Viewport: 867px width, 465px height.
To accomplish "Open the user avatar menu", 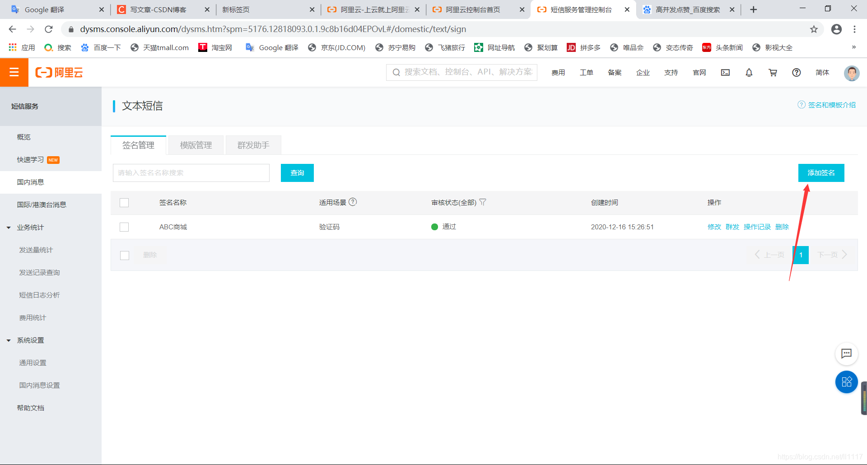I will coord(851,73).
